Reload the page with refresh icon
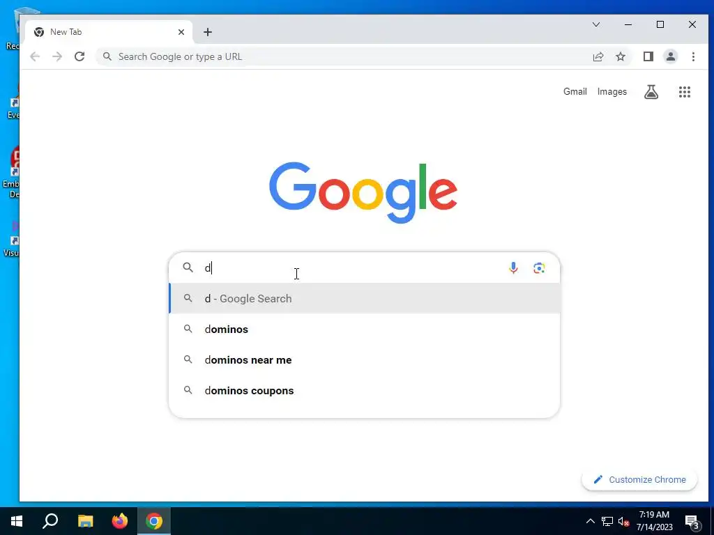This screenshot has height=535, width=714. 79,56
